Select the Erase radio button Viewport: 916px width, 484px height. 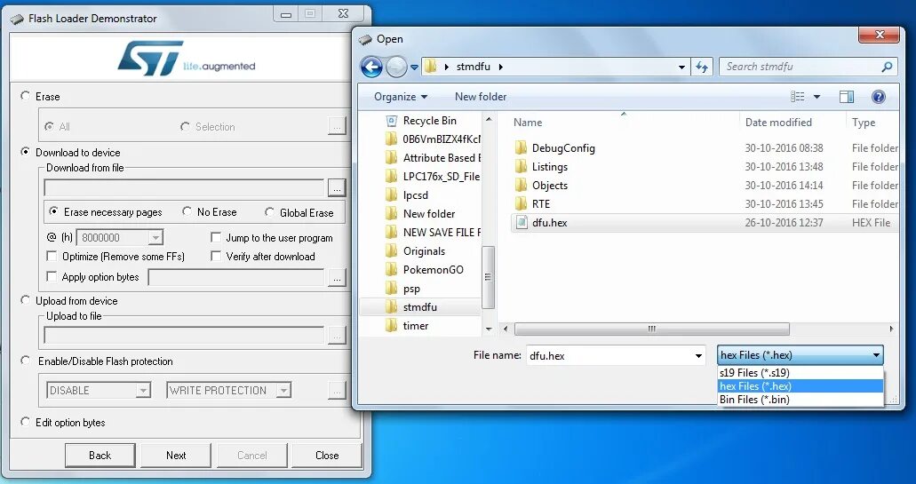coord(25,96)
